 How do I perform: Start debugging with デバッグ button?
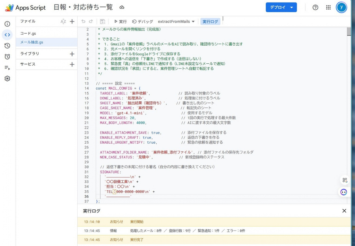[142, 21]
